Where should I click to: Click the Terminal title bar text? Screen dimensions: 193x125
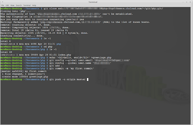[93, 2]
